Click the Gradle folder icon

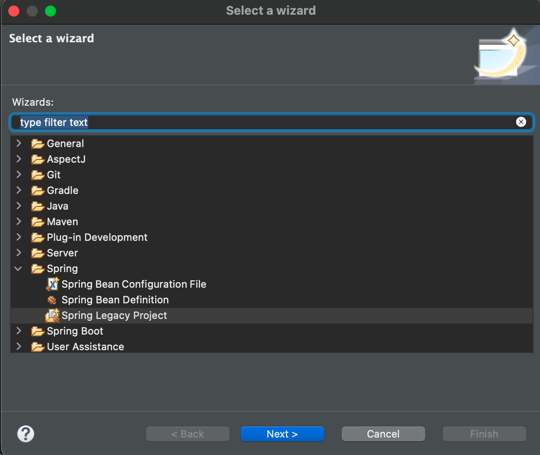[x=38, y=190]
